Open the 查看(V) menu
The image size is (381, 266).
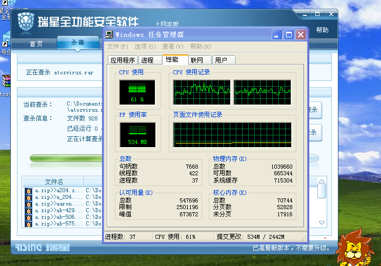point(173,47)
